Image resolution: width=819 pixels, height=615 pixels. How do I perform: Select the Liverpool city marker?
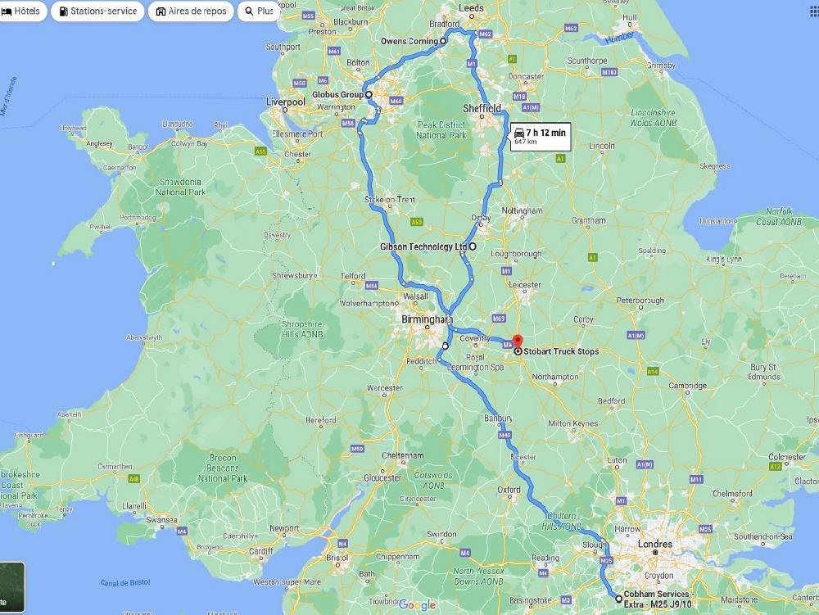(x=285, y=110)
